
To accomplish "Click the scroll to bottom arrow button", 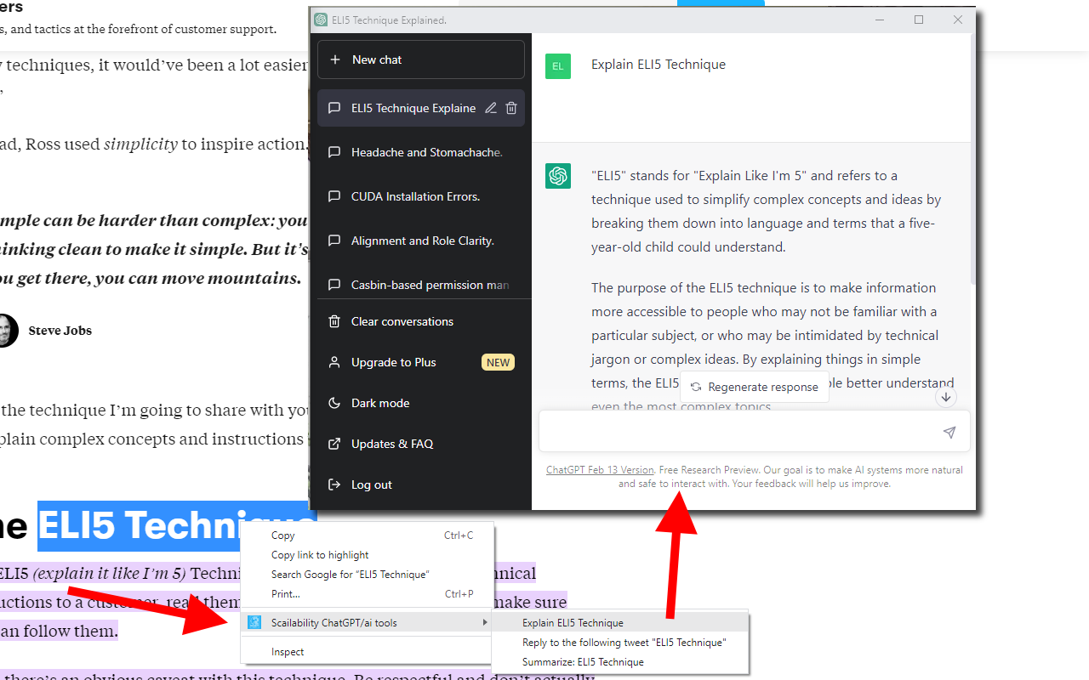I will point(946,397).
